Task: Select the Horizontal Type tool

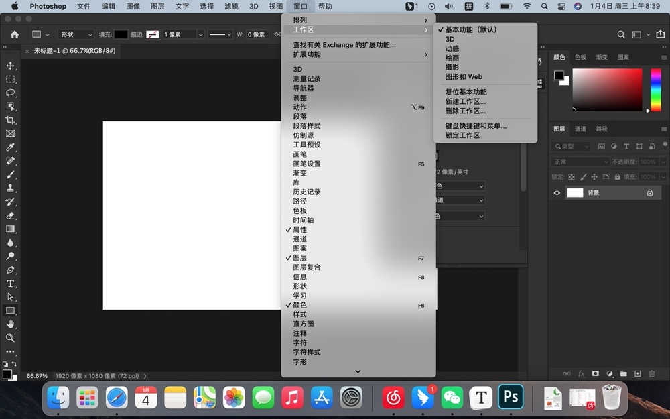Action: coord(10,284)
